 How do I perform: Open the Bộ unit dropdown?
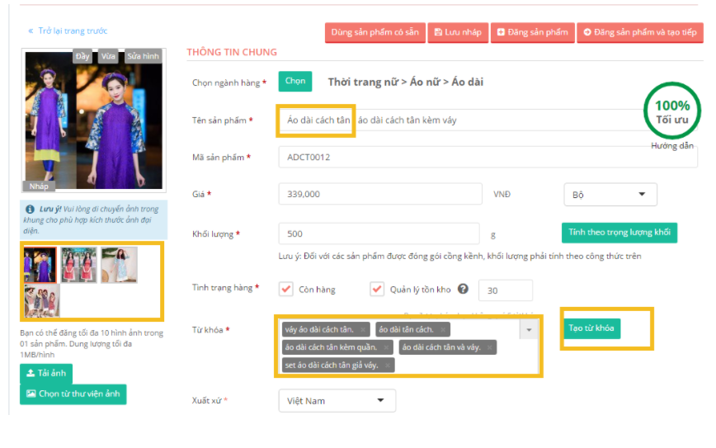pyautogui.click(x=610, y=195)
